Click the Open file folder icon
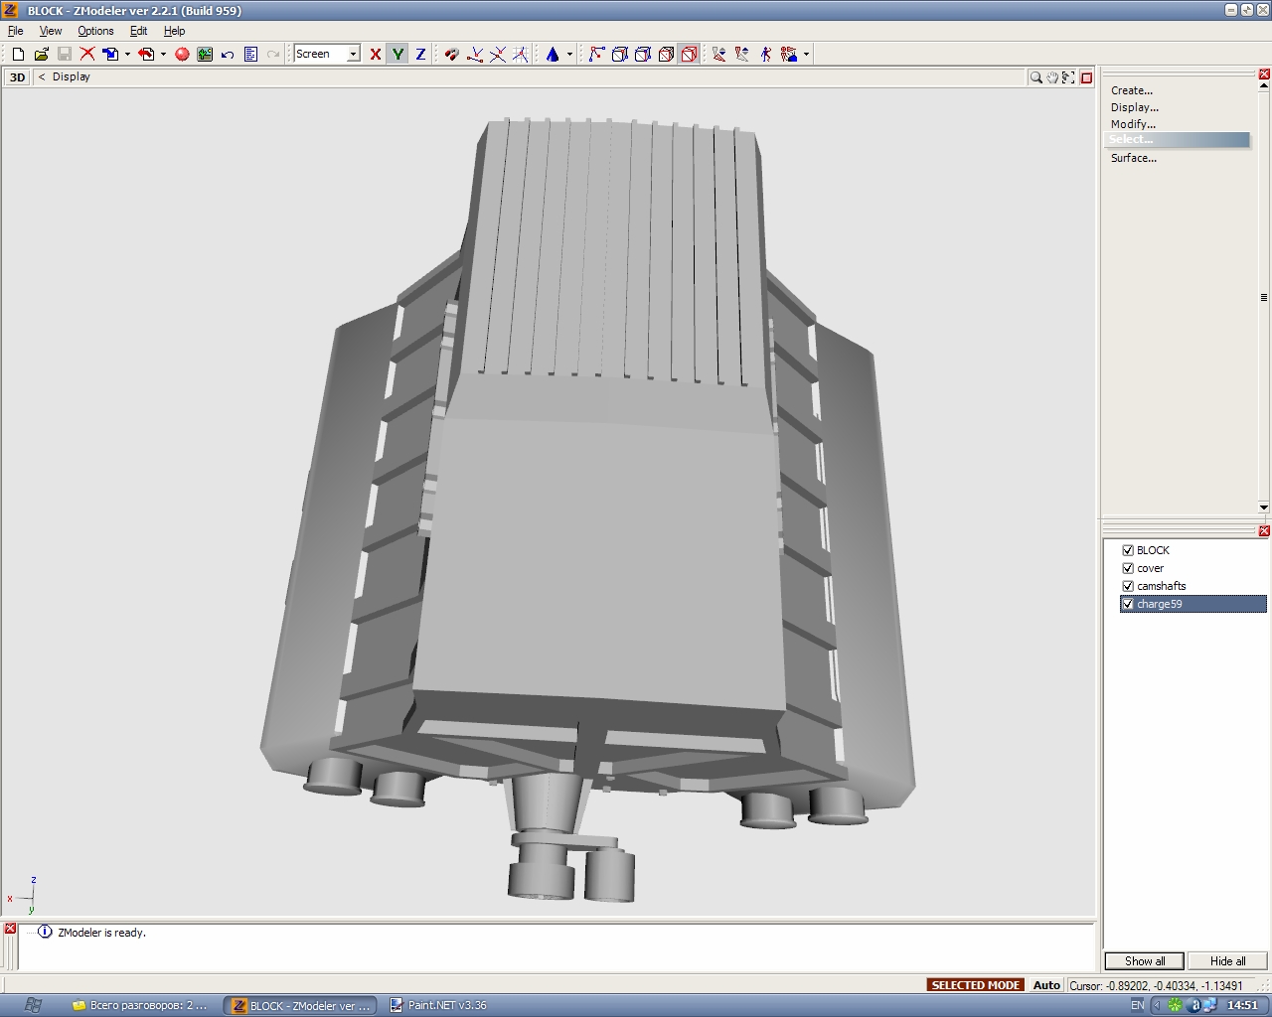 coord(41,55)
